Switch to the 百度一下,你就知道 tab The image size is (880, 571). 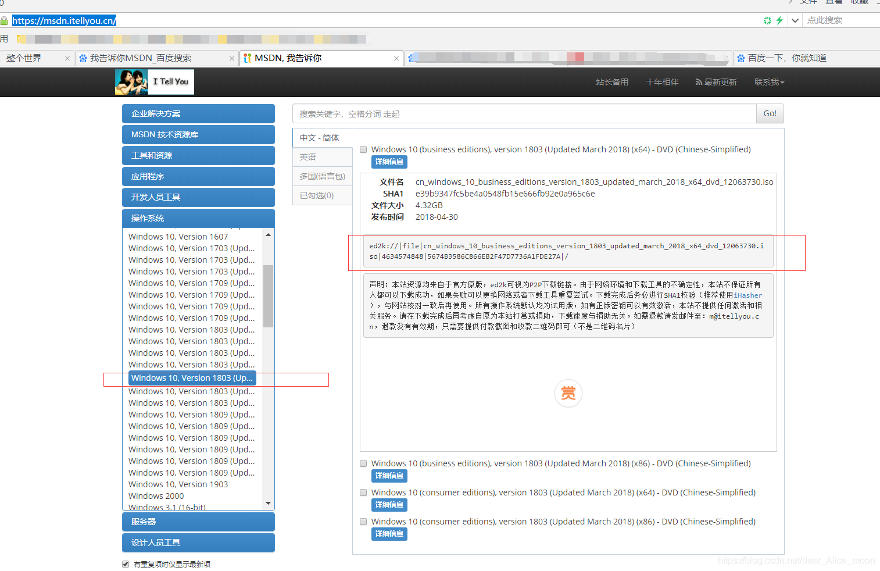[x=805, y=58]
